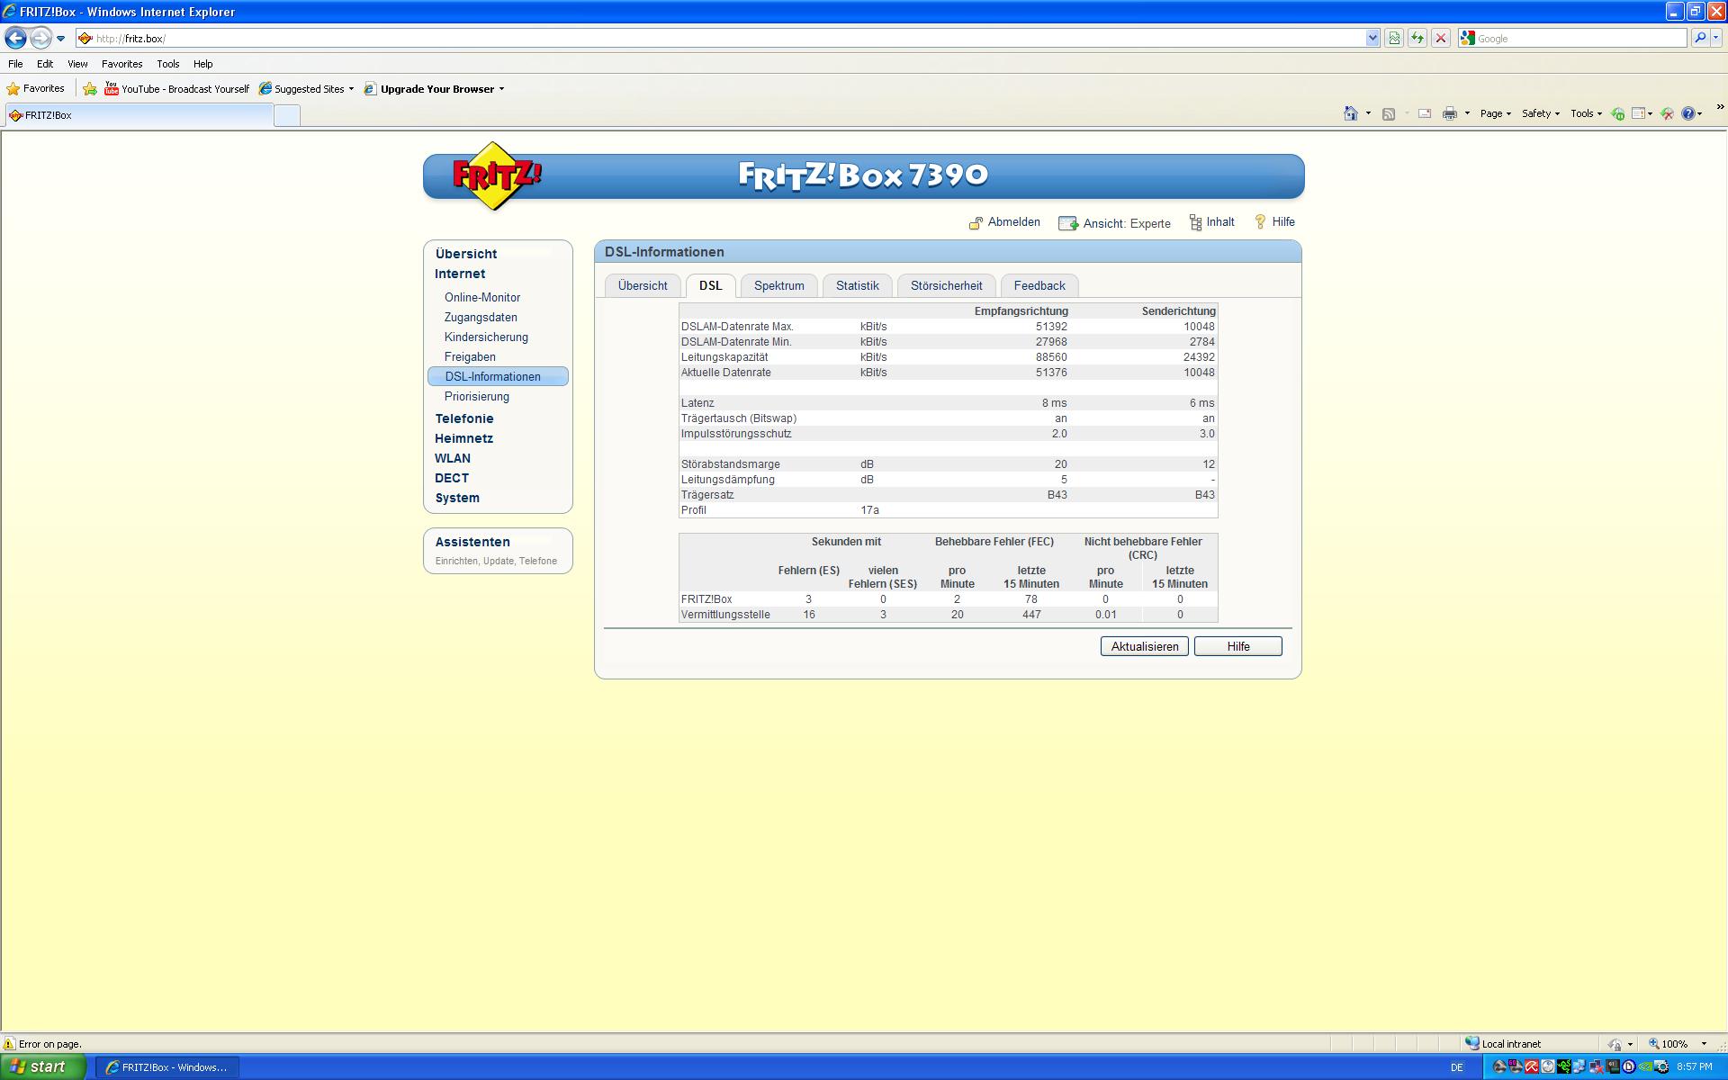Click the Compatibility View broken-page icon
Screen dimensions: 1728x1080
1394,38
